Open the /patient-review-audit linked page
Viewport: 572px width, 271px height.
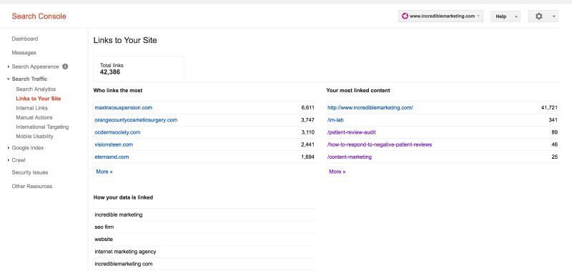352,132
